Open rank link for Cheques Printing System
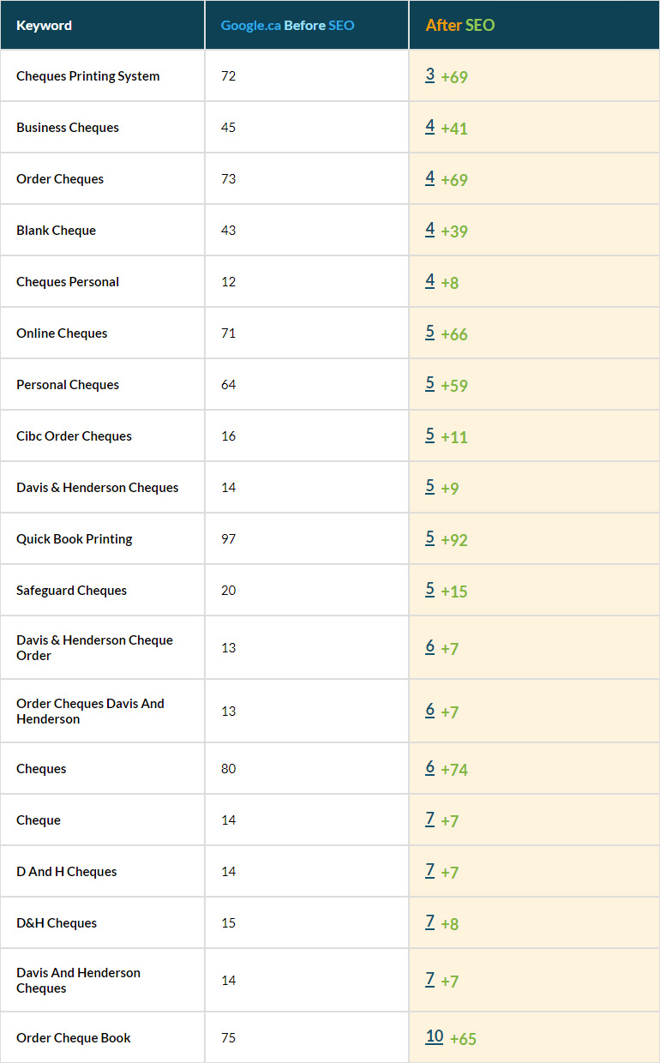Viewport: 660px width, 1063px height. point(429,75)
